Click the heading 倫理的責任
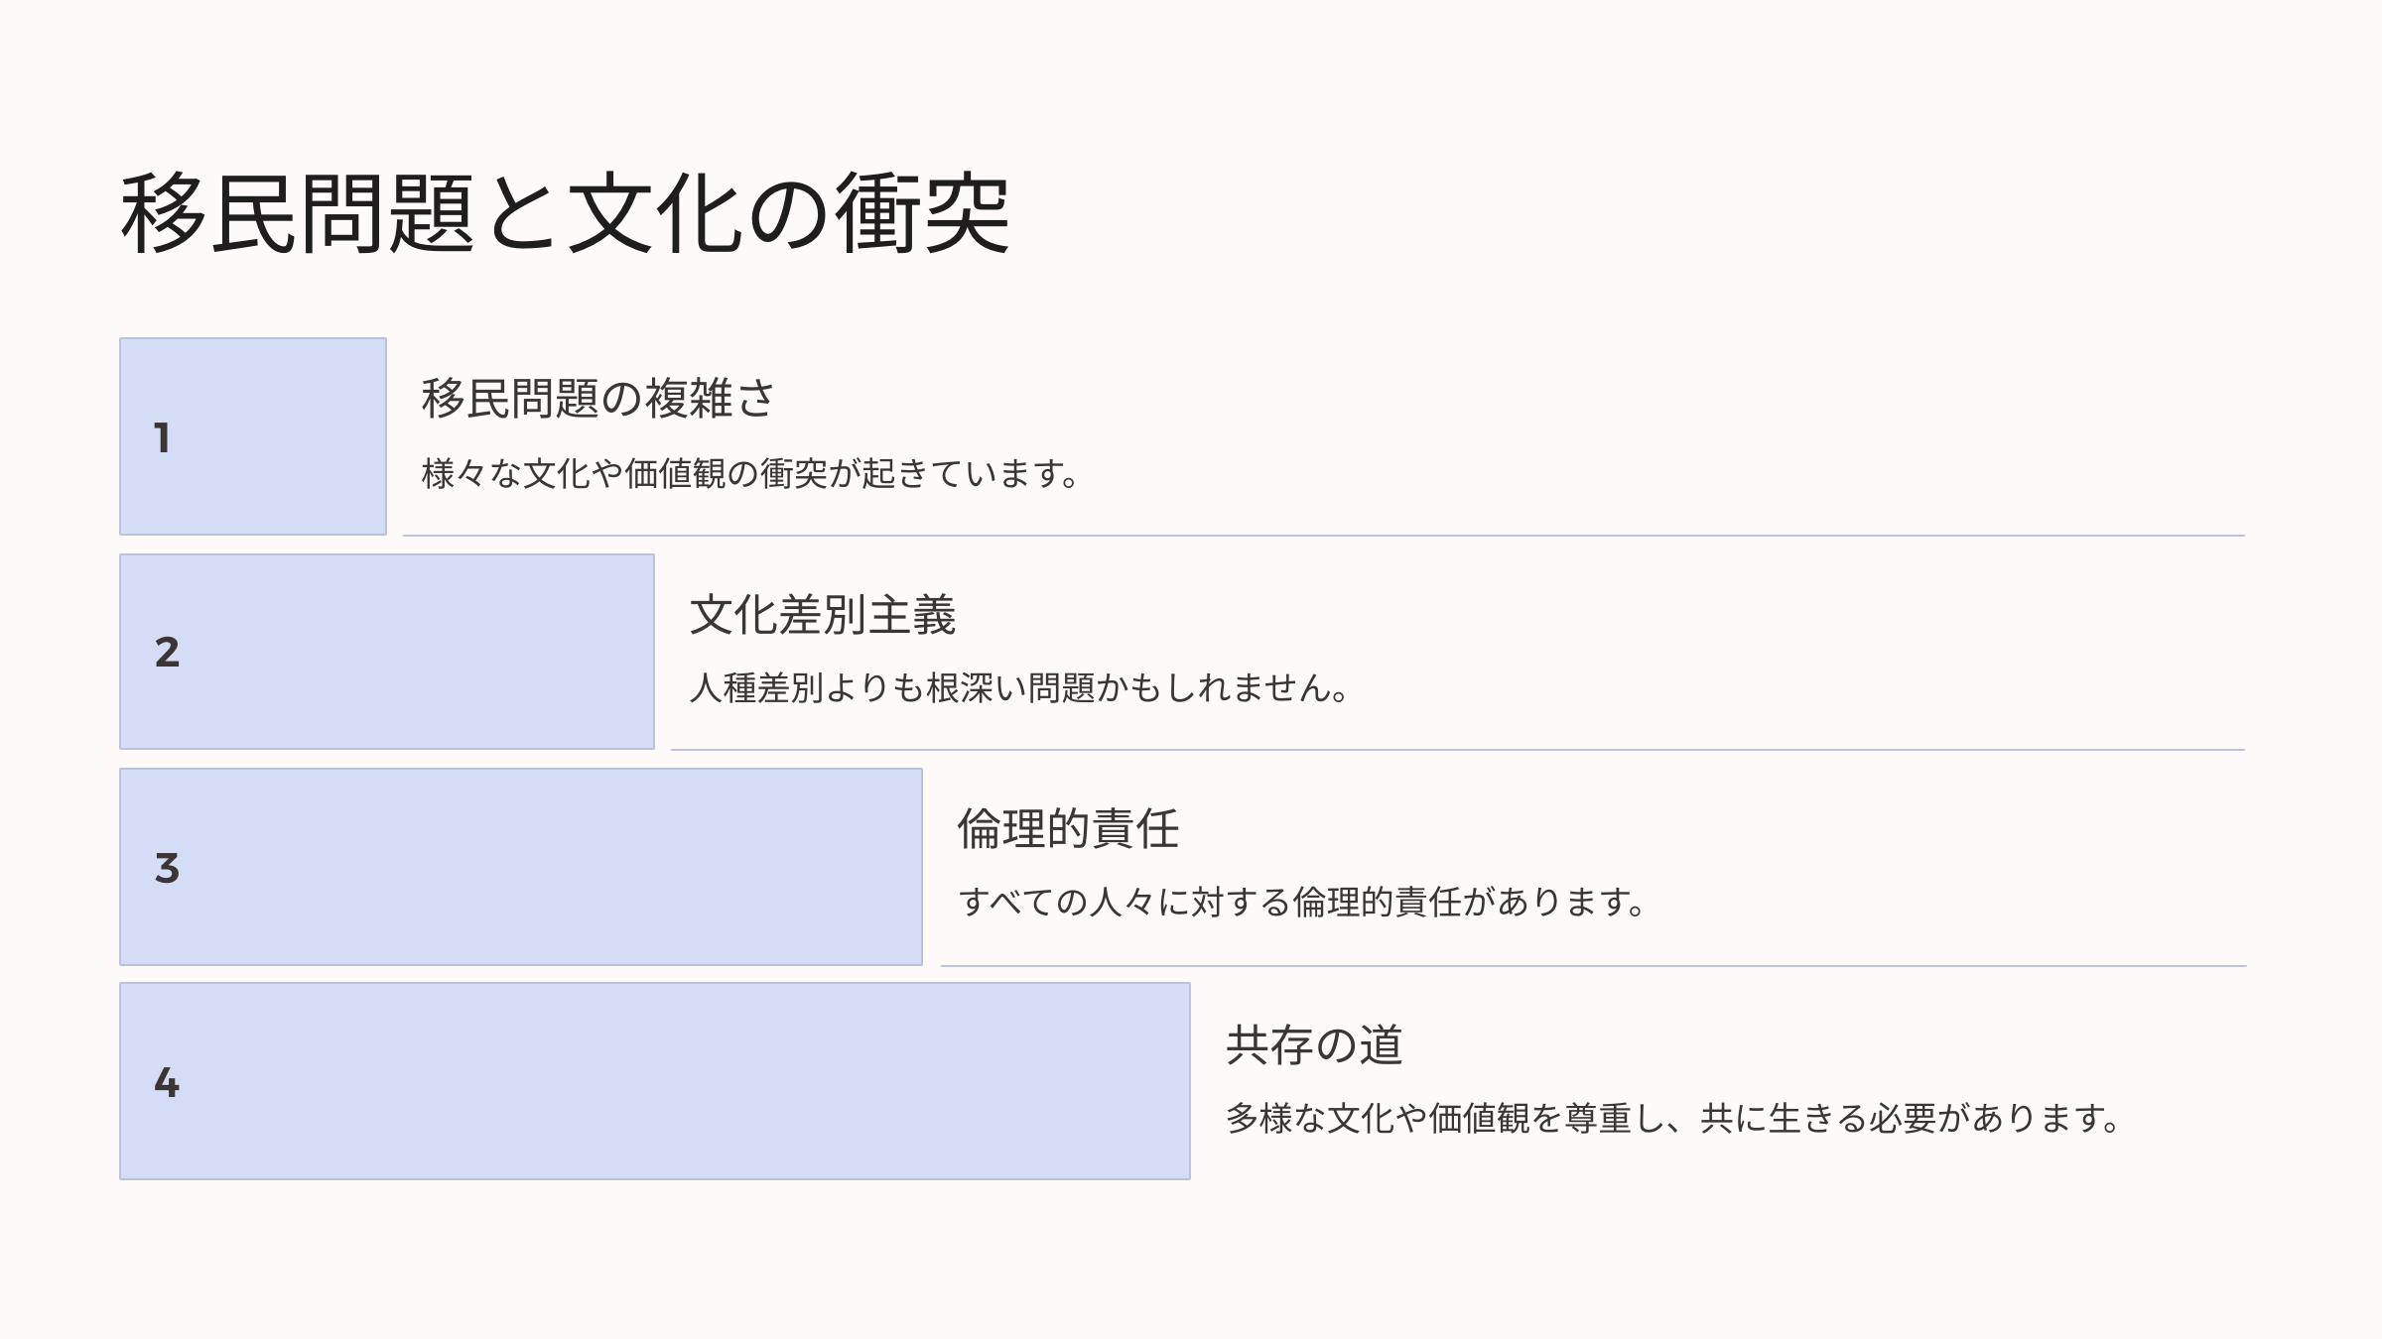Screen dimensions: 2382x1339 point(1068,829)
